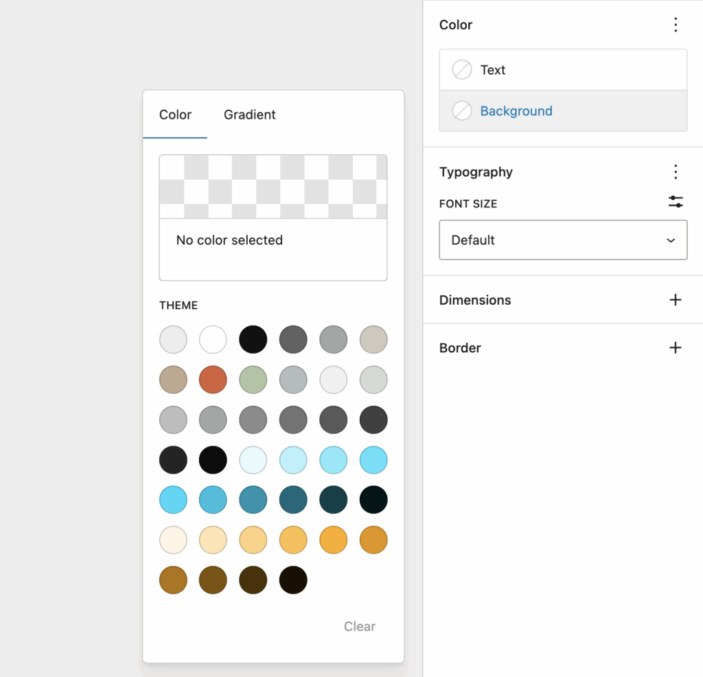Switch to the Gradient tab
Screen dimensions: 703x677
pyautogui.click(x=249, y=115)
